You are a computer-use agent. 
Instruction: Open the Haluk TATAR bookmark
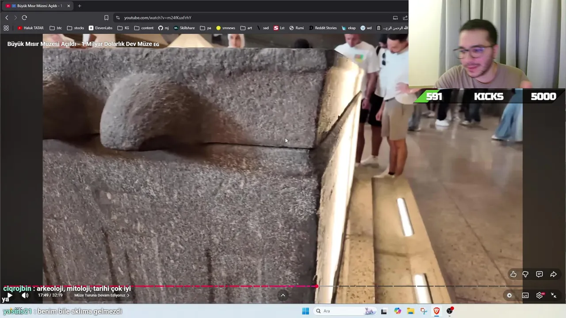tap(31, 28)
